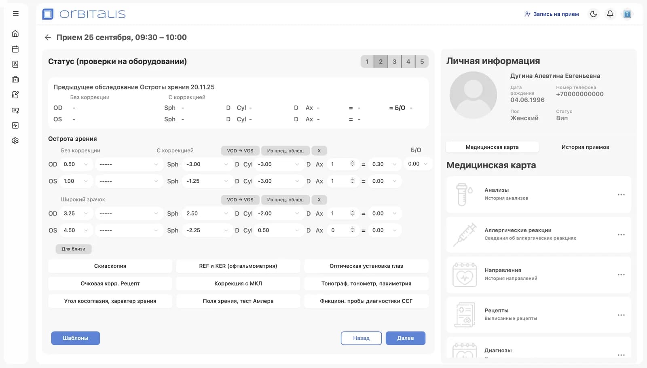Click the Запись на прием link
Image resolution: width=647 pixels, height=368 pixels.
[552, 14]
